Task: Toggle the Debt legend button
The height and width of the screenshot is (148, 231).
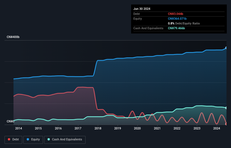Action: click(14, 140)
